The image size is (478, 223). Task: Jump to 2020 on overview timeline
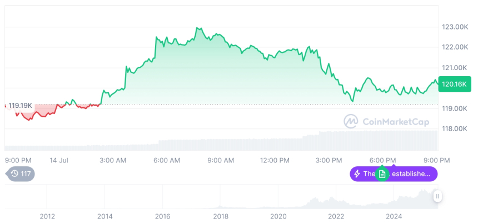[277, 216]
